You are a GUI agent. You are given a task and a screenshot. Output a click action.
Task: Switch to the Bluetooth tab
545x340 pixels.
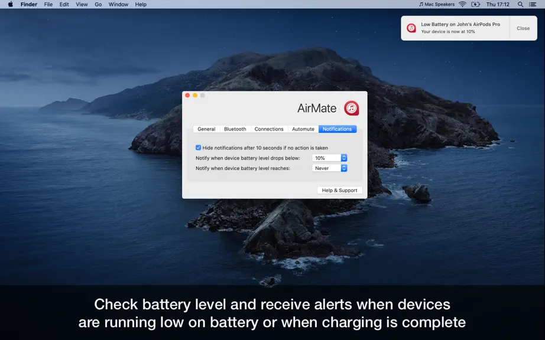tap(235, 129)
